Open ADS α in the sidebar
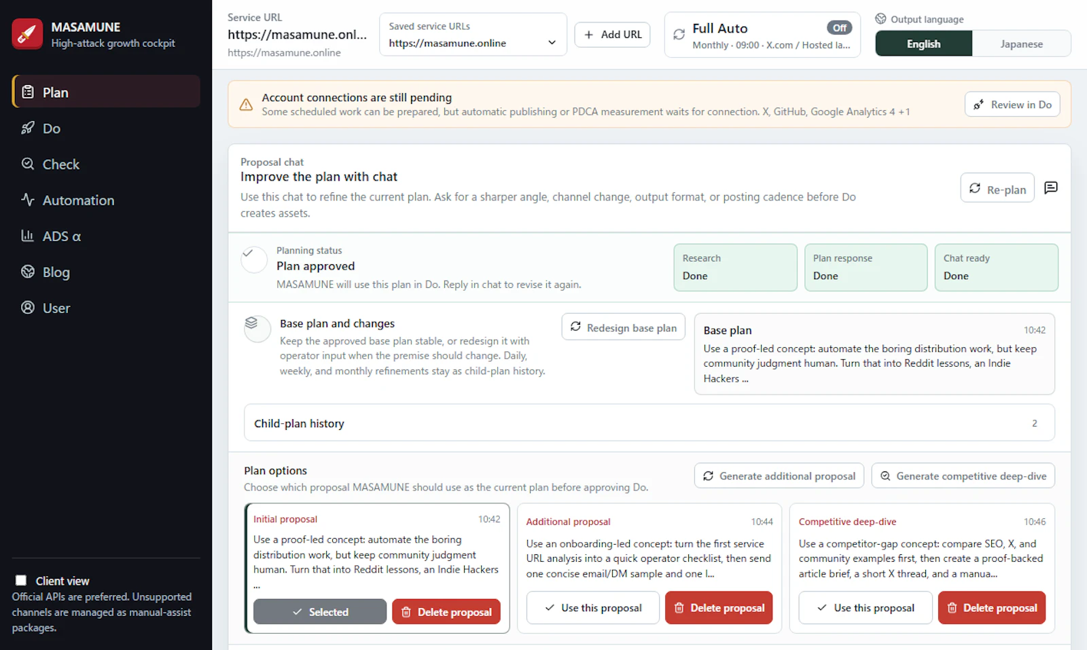Image resolution: width=1087 pixels, height=650 pixels. pyautogui.click(x=106, y=236)
